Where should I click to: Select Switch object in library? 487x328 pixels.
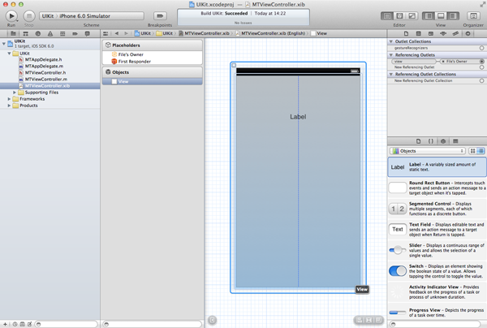click(437, 271)
